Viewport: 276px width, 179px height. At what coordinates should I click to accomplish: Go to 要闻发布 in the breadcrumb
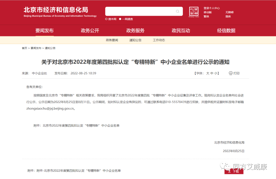36,48
